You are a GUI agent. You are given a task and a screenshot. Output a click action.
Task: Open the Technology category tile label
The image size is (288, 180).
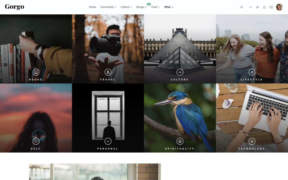click(x=252, y=149)
